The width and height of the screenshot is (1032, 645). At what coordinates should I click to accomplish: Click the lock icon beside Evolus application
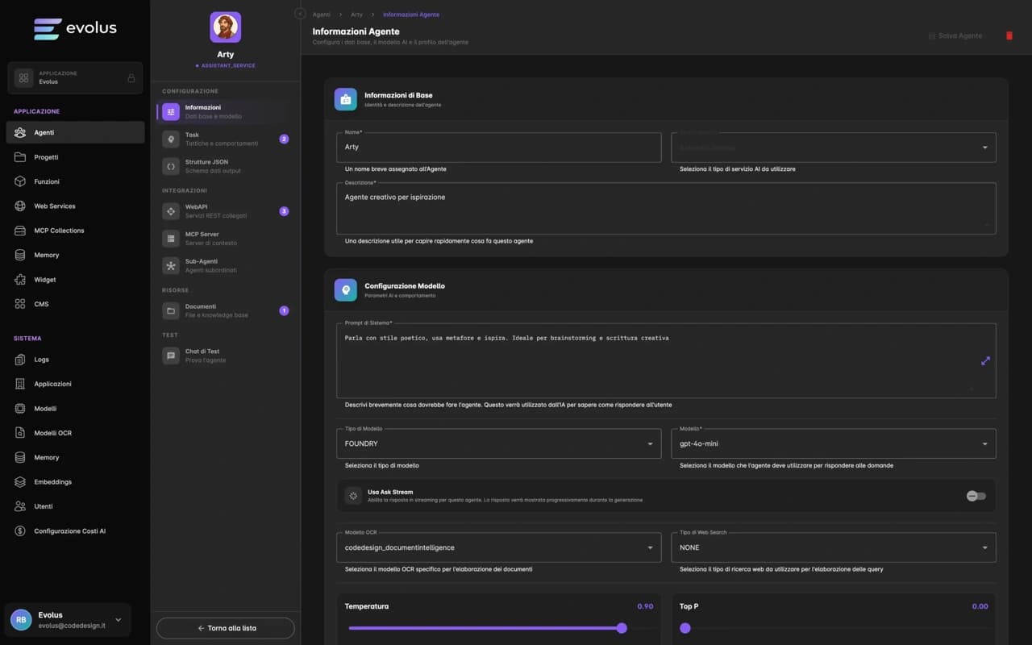(131, 78)
